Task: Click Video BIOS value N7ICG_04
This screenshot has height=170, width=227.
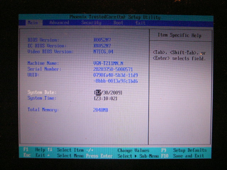Action: [x=103, y=52]
